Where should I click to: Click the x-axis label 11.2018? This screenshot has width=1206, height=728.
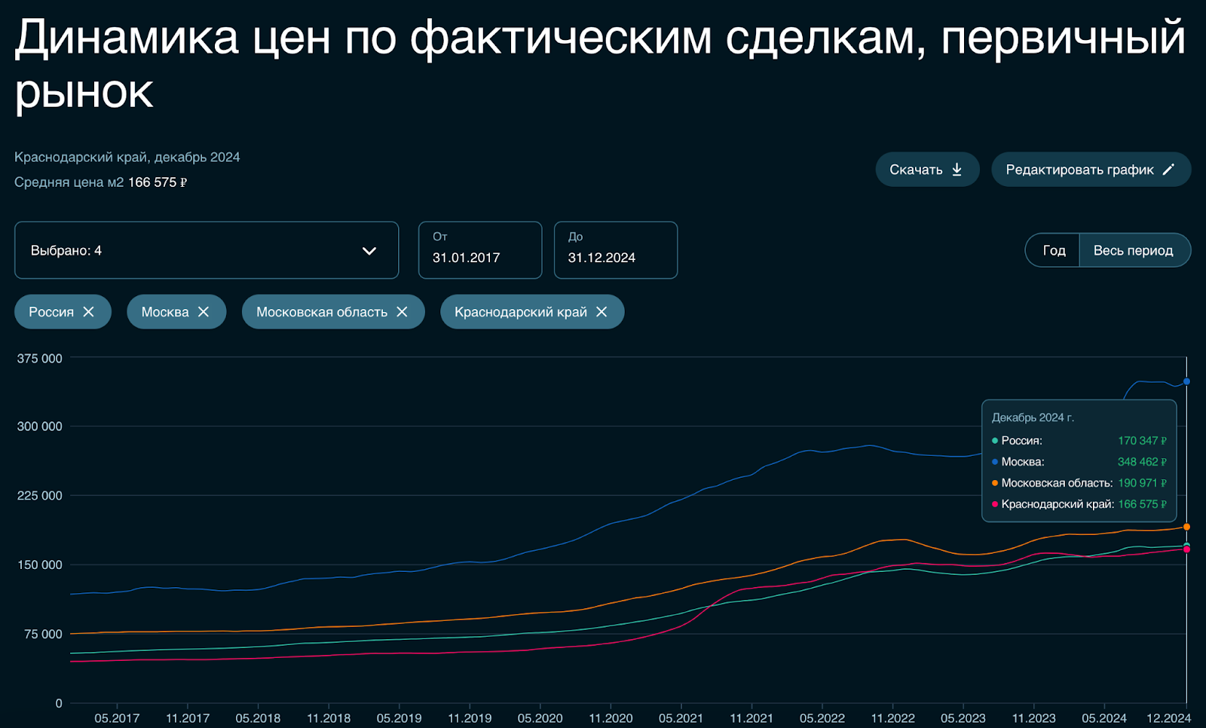click(329, 718)
